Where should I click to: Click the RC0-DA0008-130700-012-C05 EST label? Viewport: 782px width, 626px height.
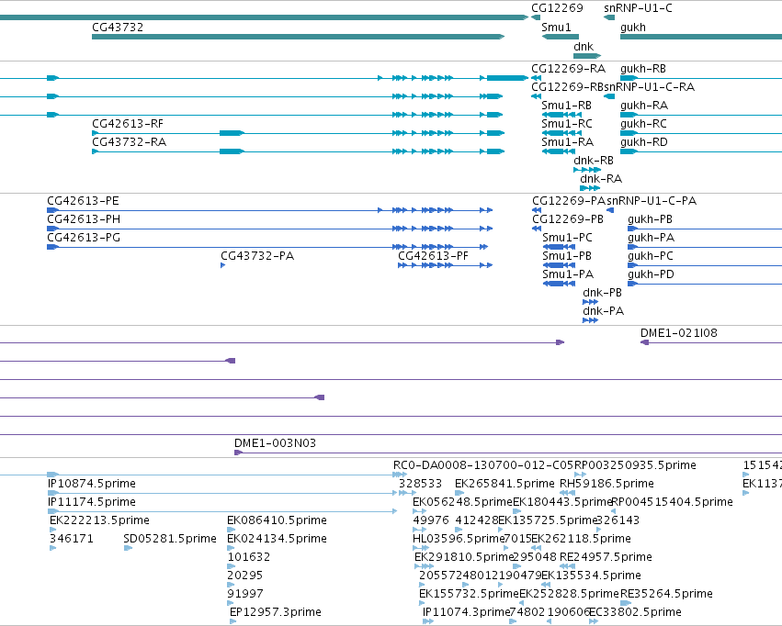point(483,465)
